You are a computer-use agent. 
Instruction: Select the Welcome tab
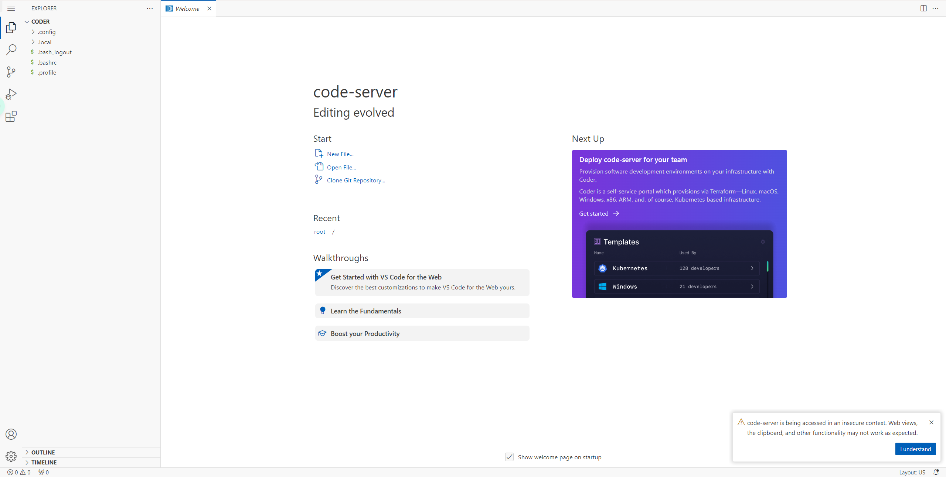click(x=187, y=8)
